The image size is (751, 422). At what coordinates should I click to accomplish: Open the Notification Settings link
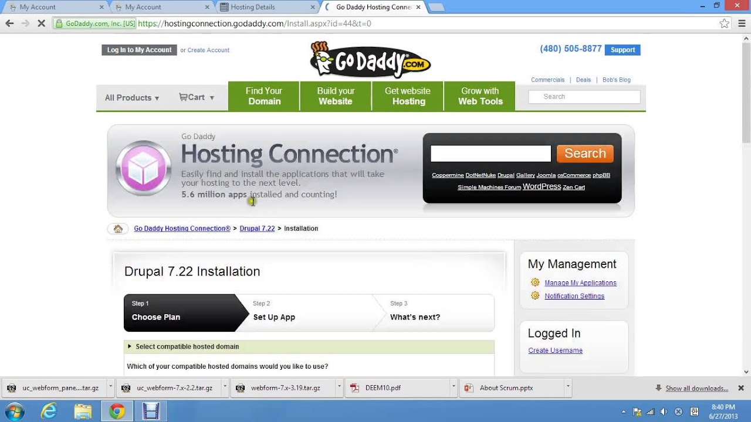[574, 296]
